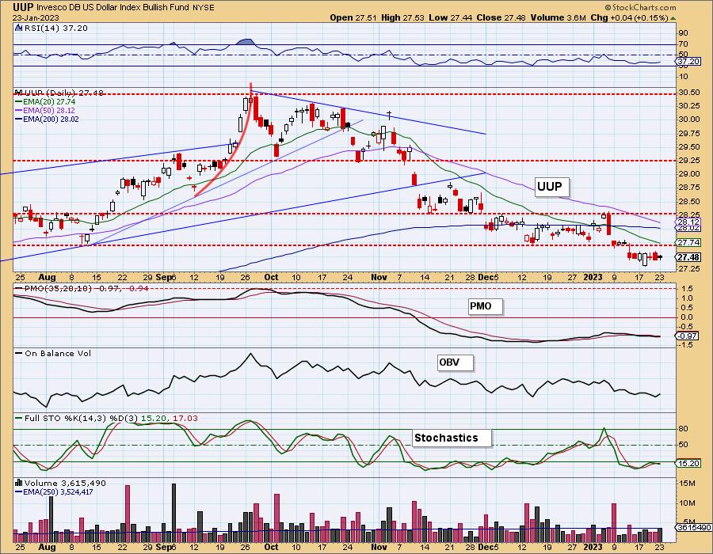Click the High 27.53 header value

coord(402,18)
